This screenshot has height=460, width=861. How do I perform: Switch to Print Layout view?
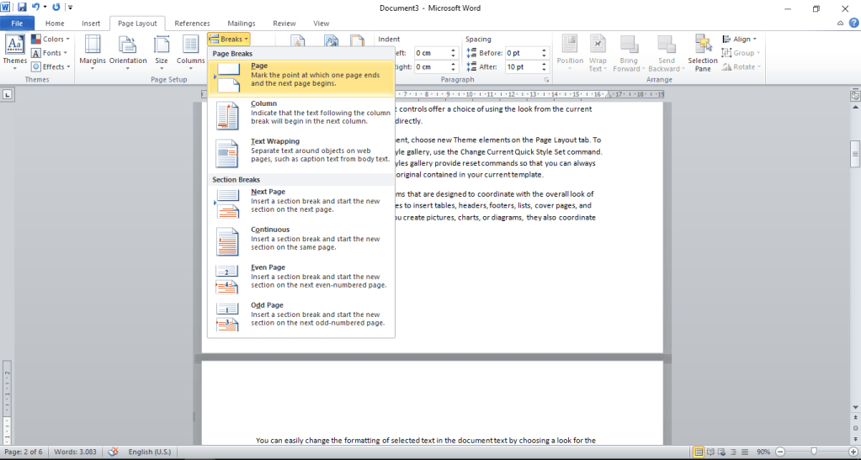click(x=698, y=452)
